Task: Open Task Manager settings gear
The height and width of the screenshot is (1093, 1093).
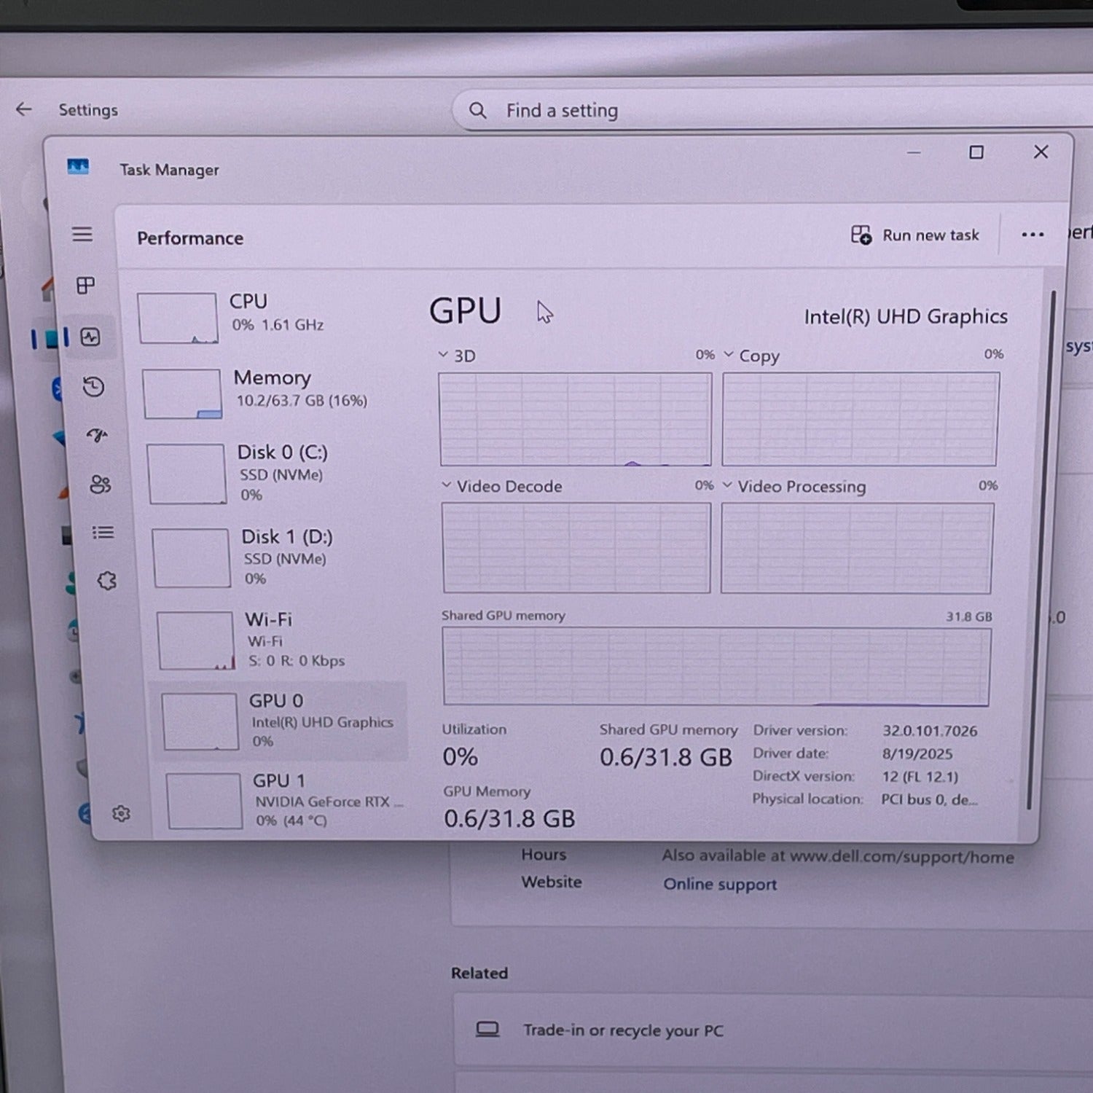Action: (x=121, y=813)
